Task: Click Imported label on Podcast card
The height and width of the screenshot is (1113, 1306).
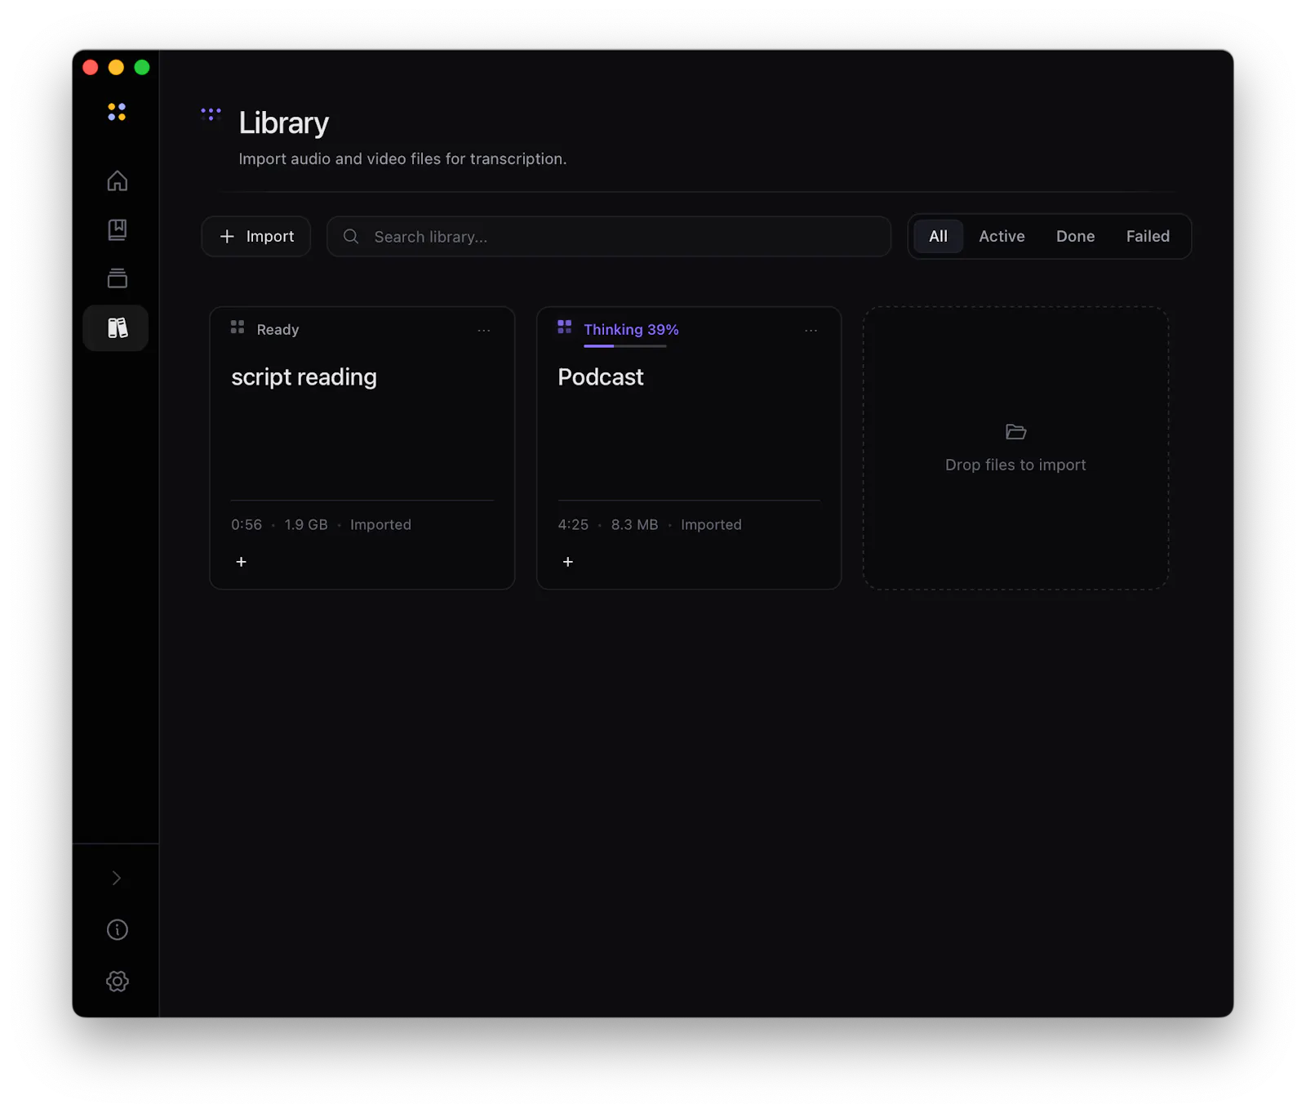Action: (x=711, y=525)
